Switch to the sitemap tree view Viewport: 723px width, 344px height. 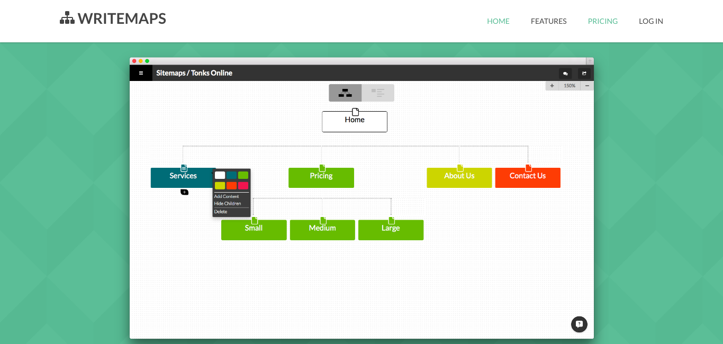click(x=345, y=93)
